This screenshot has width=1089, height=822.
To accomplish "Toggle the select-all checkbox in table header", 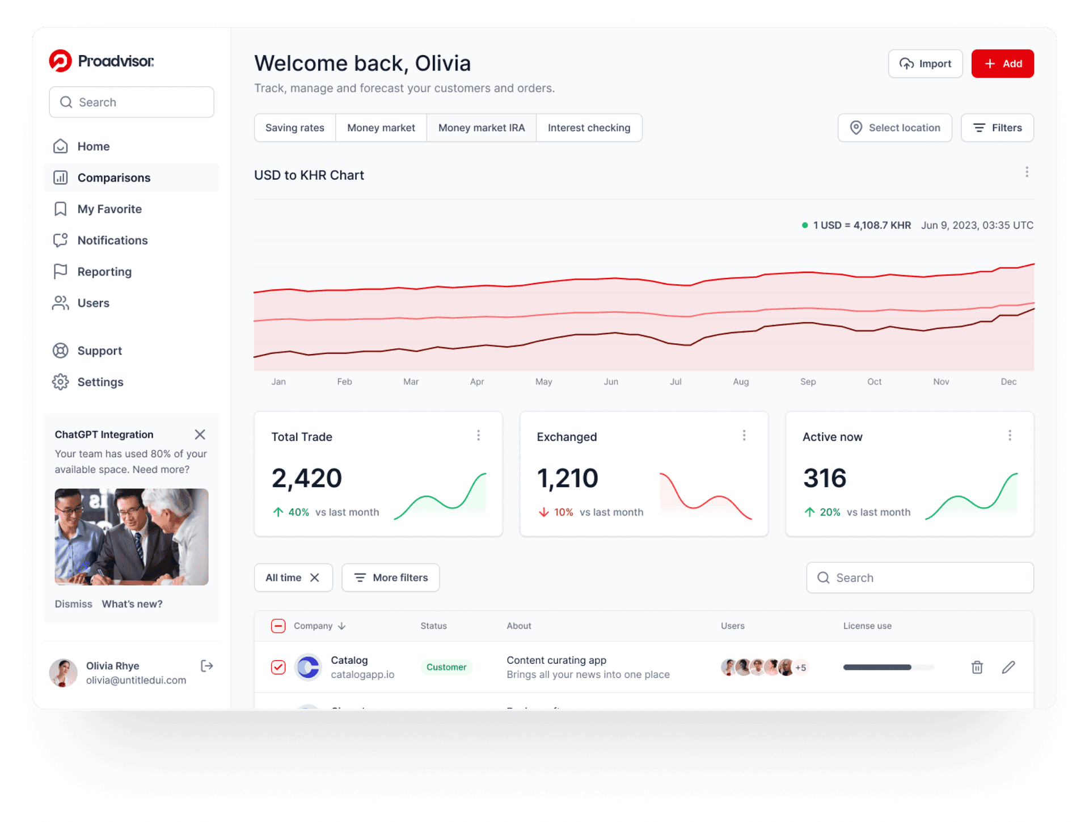I will (278, 626).
